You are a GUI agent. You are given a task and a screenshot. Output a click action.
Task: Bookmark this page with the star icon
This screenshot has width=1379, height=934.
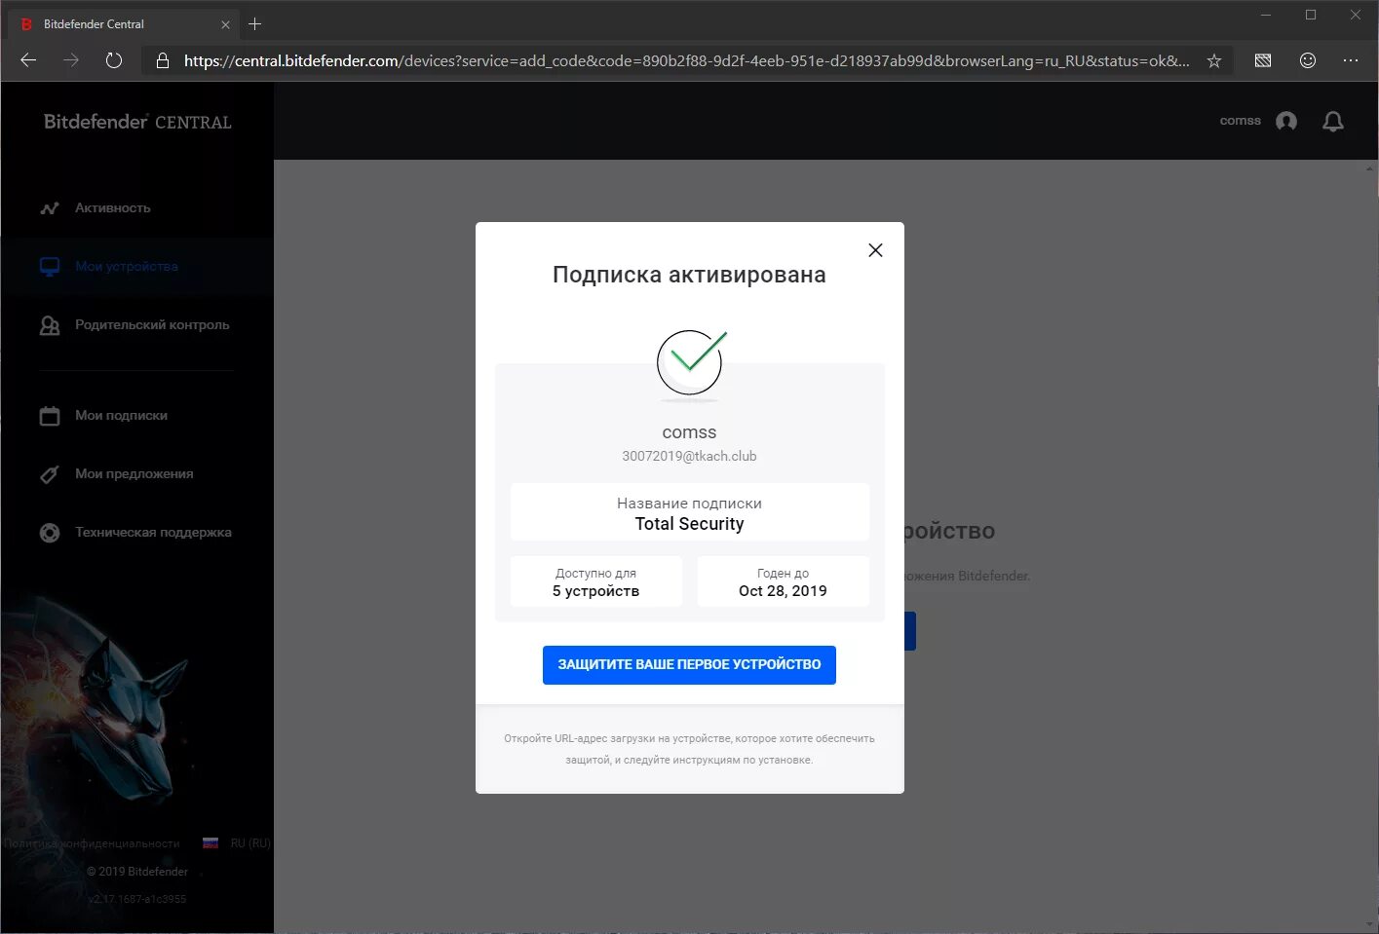tap(1214, 60)
